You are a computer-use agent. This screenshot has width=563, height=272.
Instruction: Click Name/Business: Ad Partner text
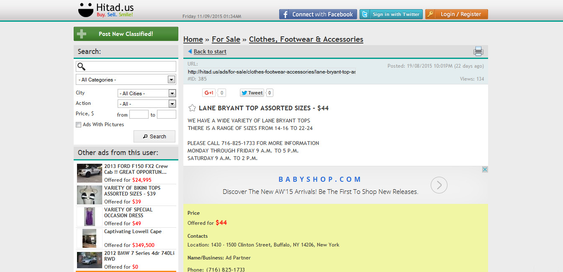tap(219, 258)
